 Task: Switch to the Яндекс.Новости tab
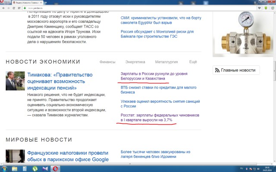[x=28, y=3]
